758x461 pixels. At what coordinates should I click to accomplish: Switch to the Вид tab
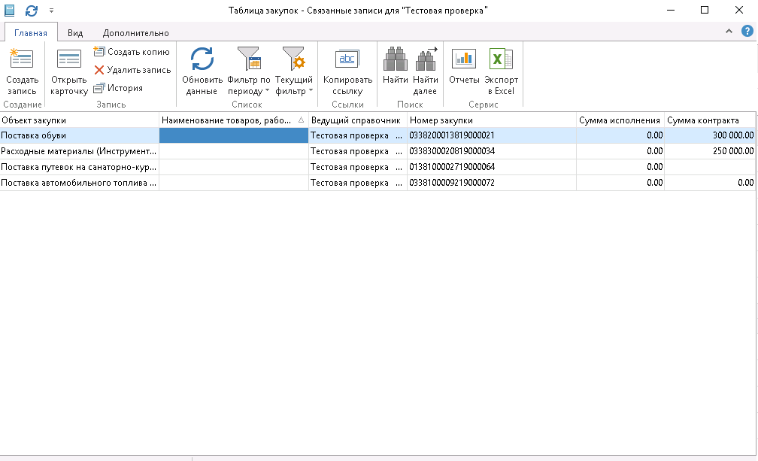(75, 33)
